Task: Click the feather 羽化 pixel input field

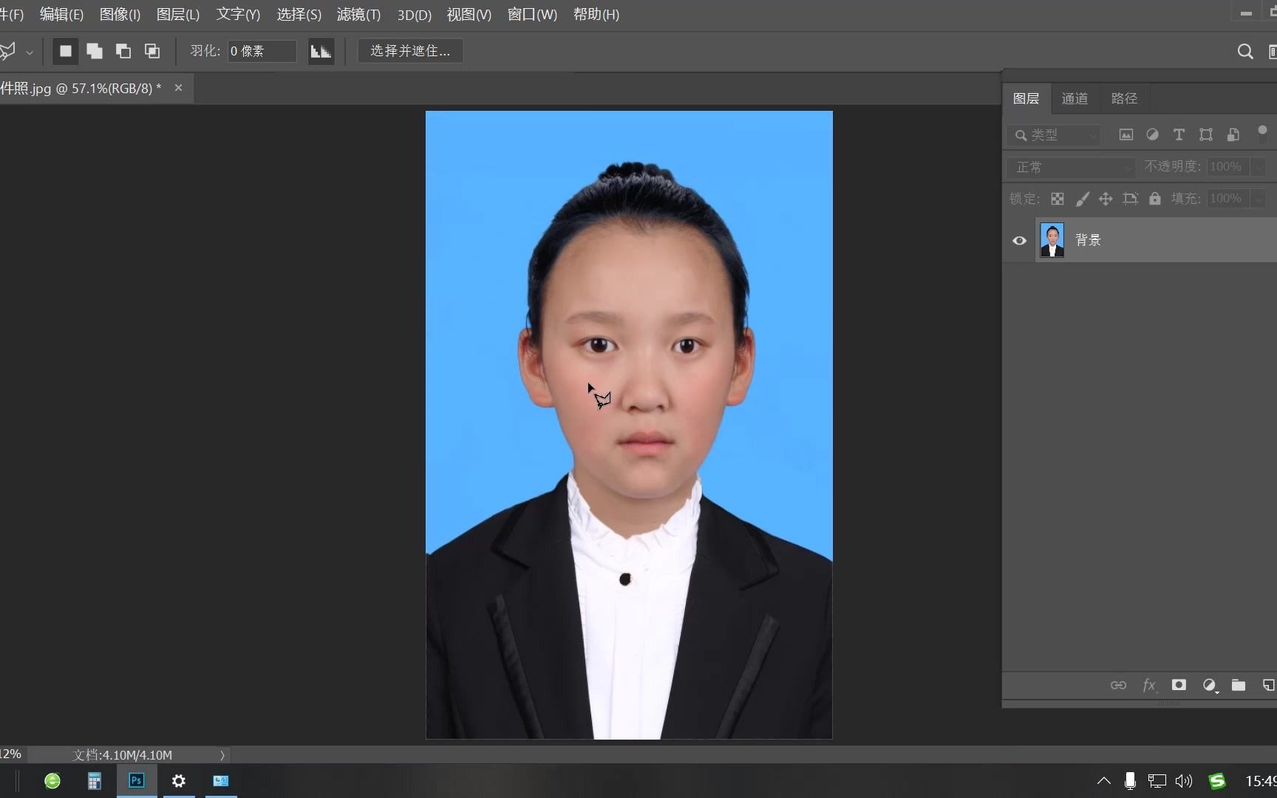Action: tap(262, 51)
